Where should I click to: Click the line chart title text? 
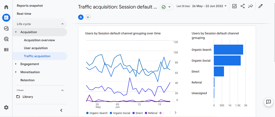click(123, 33)
